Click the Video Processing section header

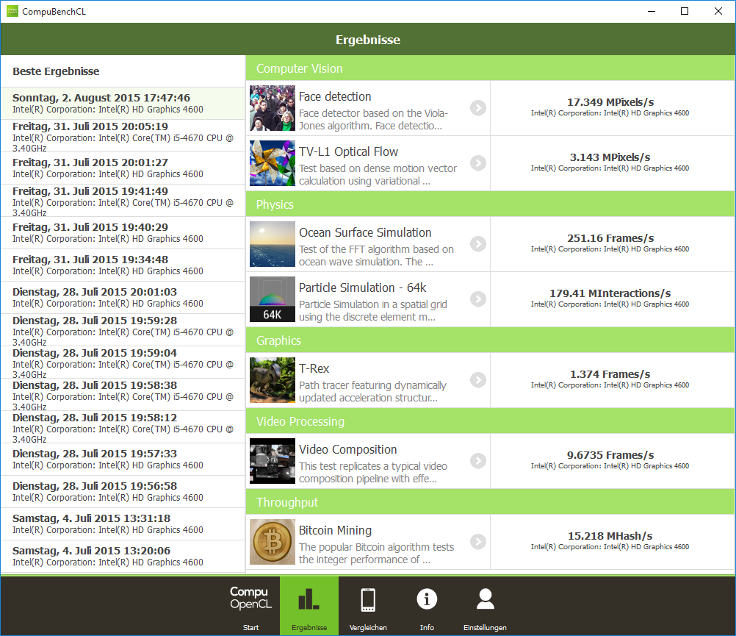490,421
